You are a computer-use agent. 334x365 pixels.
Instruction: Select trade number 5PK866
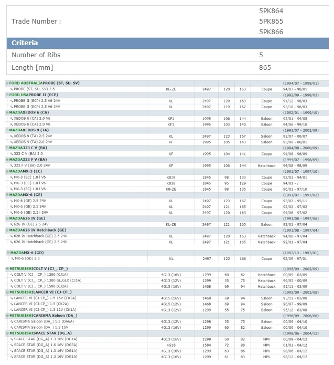tap(271, 32)
